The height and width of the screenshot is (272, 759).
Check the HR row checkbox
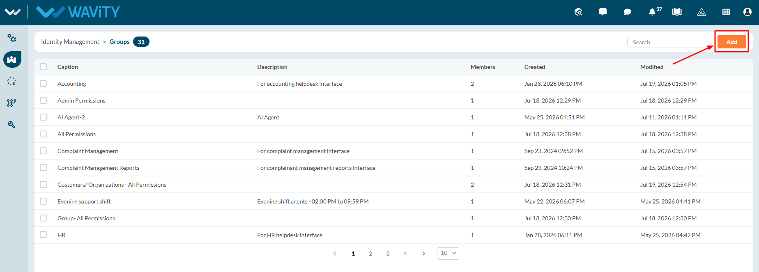[x=44, y=235]
